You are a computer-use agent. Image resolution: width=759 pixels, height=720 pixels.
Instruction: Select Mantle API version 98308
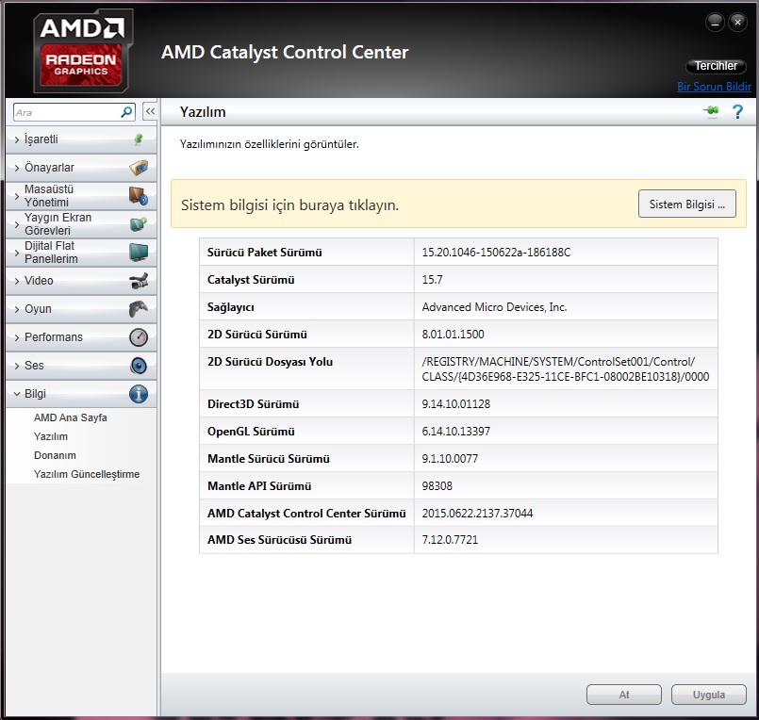(437, 485)
